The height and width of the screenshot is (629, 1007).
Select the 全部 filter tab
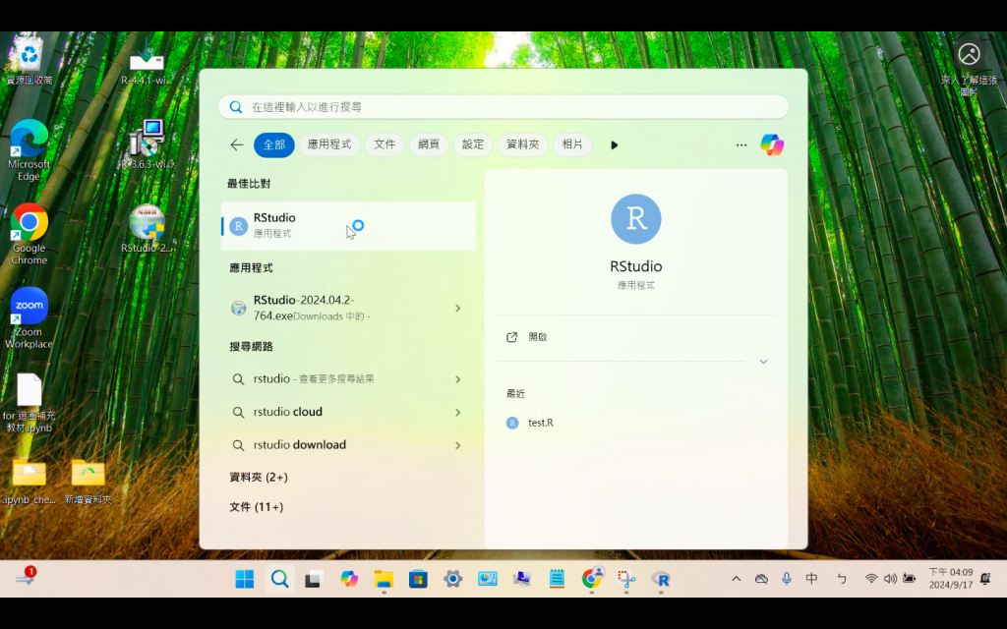(x=274, y=145)
